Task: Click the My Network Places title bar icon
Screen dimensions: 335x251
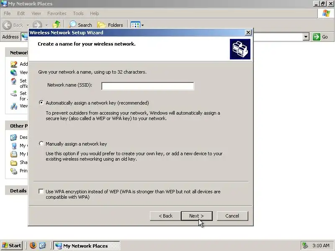Action: coord(4,4)
